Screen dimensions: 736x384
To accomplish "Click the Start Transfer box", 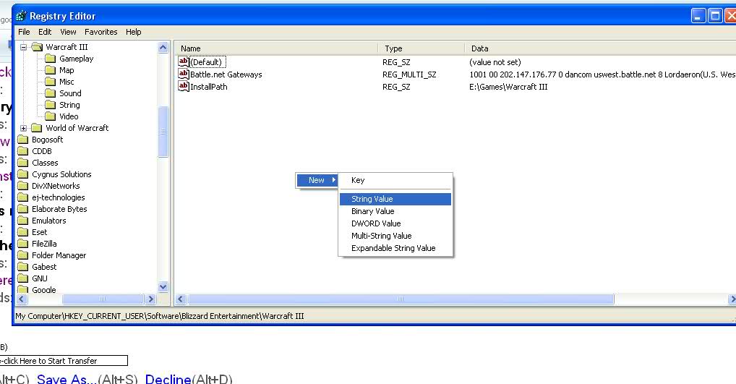I will click(64, 361).
